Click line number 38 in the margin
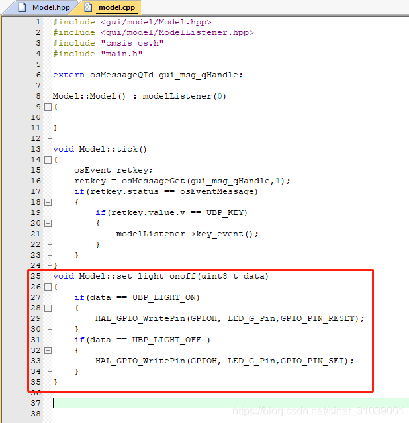The width and height of the screenshot is (409, 423). 36,414
